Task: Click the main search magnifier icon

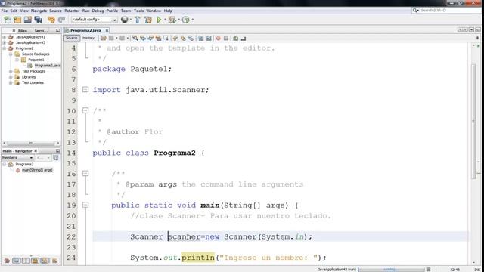Action: point(415,11)
